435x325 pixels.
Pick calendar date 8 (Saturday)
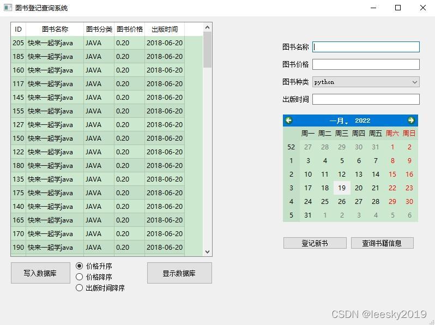pyautogui.click(x=392, y=161)
